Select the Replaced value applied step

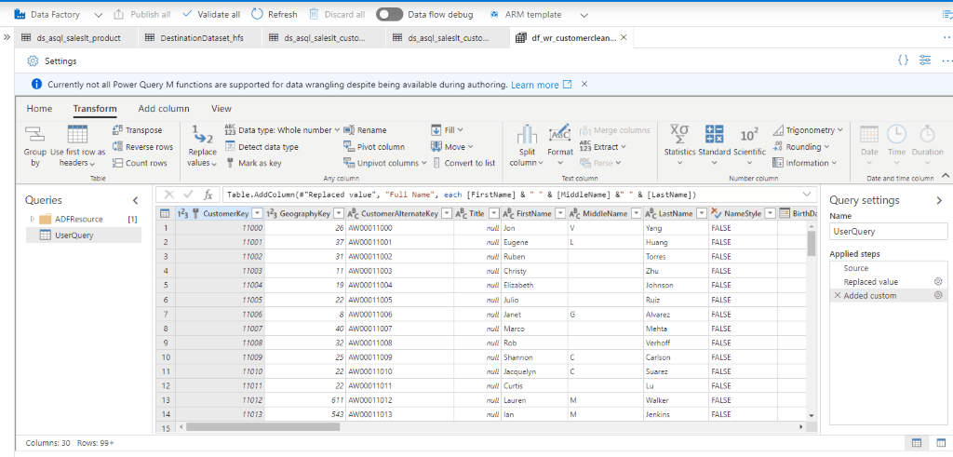click(x=870, y=281)
